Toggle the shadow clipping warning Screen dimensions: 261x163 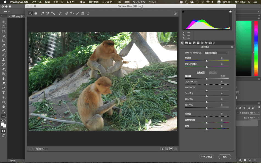[183, 12]
